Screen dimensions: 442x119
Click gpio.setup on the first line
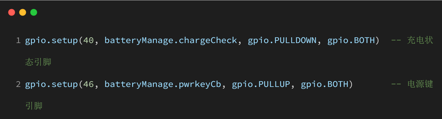(51, 41)
